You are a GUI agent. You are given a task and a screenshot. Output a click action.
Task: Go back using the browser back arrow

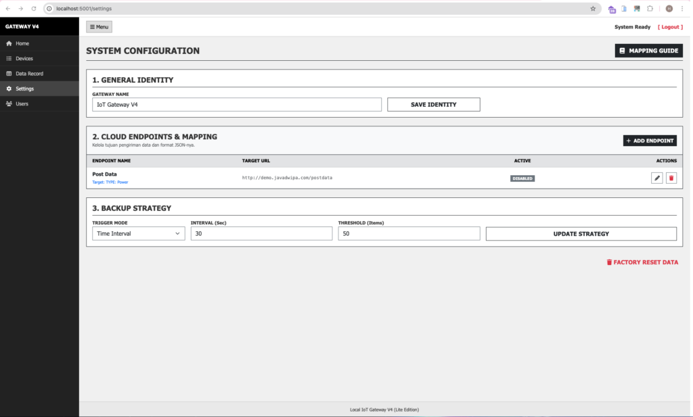(7, 9)
